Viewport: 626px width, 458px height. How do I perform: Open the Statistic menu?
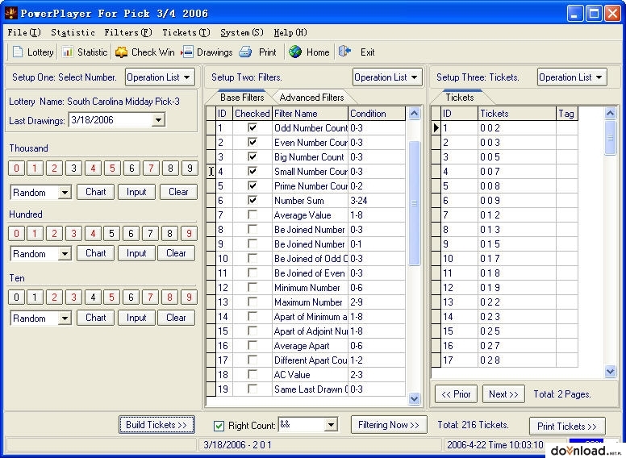[x=73, y=33]
